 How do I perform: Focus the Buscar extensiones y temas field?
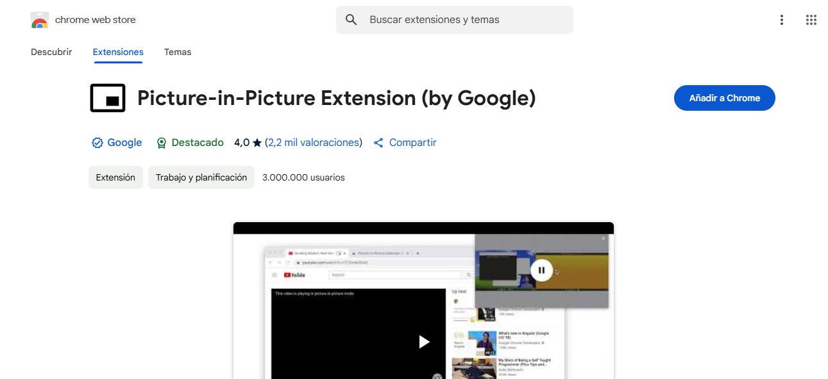(455, 20)
